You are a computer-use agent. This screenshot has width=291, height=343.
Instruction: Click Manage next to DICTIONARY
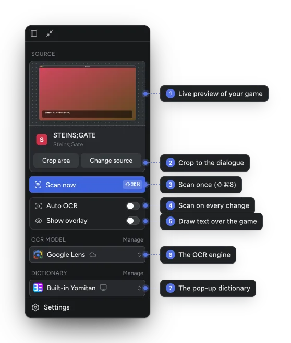point(133,273)
